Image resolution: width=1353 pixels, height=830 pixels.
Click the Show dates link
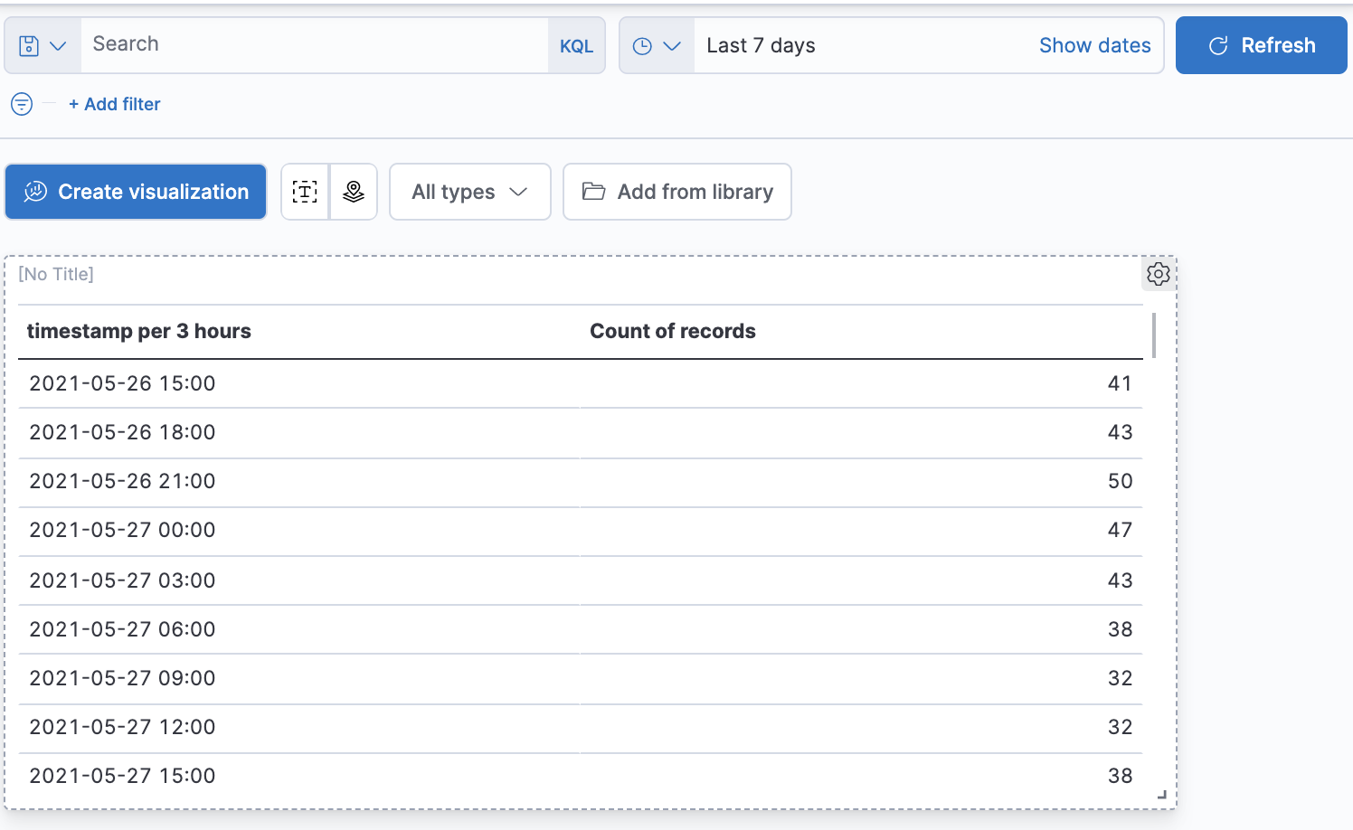pos(1094,46)
